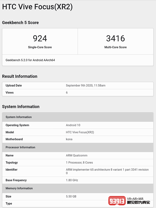Click the Multi-Core Score label
This screenshot has width=156, height=208.
point(115,47)
